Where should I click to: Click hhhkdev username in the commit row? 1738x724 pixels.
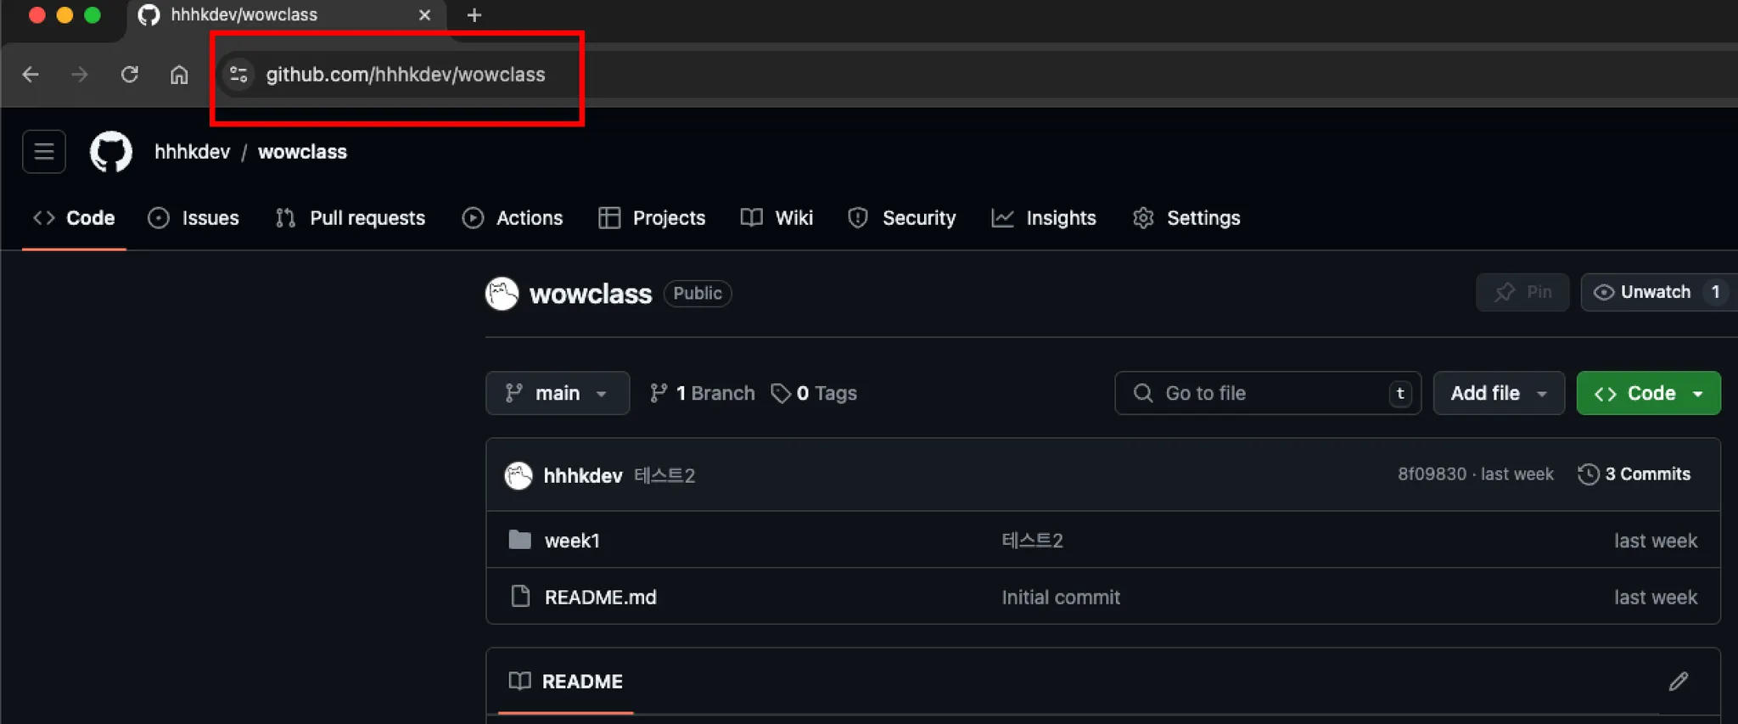click(x=583, y=475)
